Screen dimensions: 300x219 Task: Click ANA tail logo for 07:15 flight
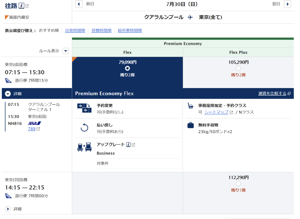8,80
